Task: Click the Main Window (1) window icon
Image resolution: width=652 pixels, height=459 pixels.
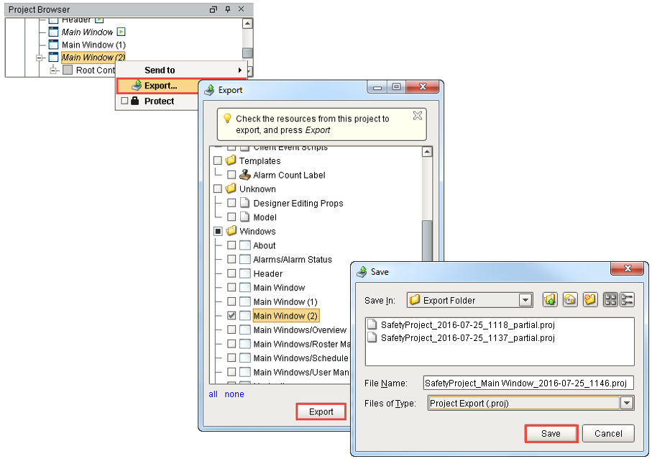Action: [53, 45]
